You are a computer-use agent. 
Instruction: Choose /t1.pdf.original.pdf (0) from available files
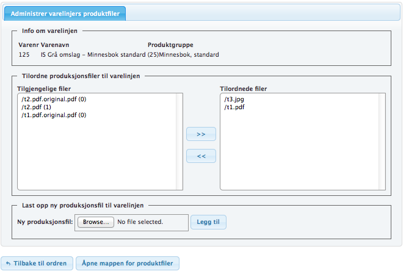click(x=54, y=115)
